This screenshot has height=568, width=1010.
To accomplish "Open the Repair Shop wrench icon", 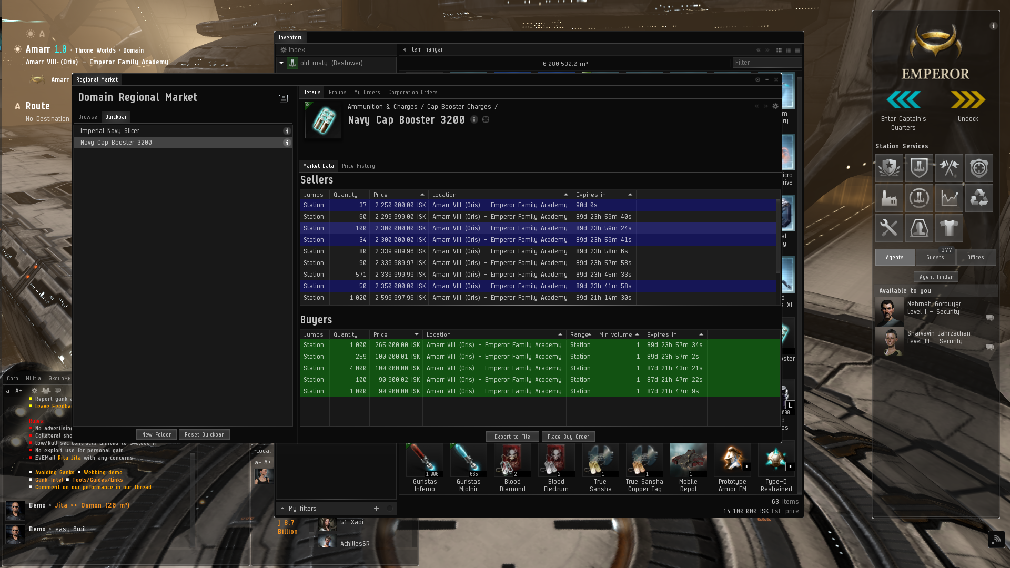I will click(889, 228).
